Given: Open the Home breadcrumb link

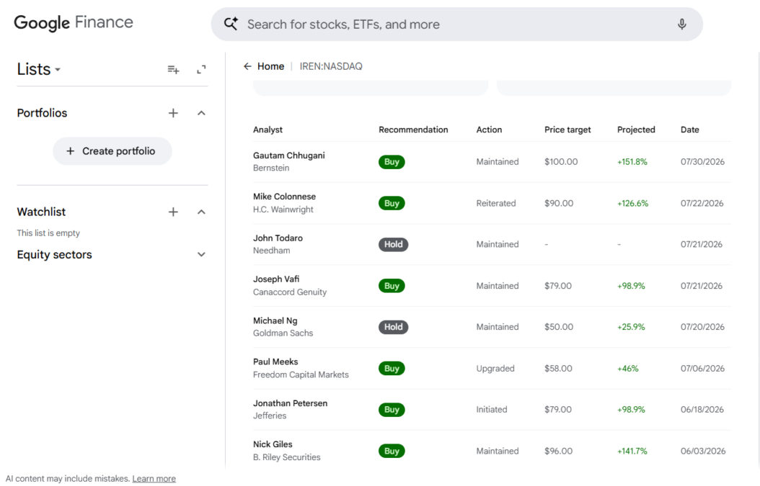Looking at the screenshot, I should coord(270,66).
